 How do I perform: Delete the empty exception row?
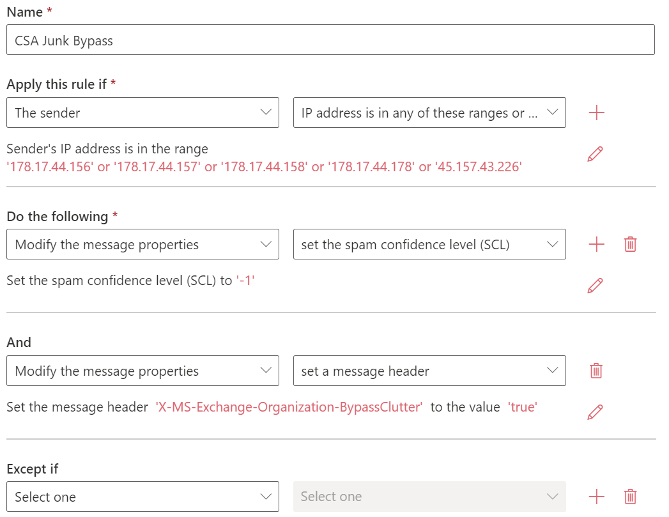pos(630,497)
